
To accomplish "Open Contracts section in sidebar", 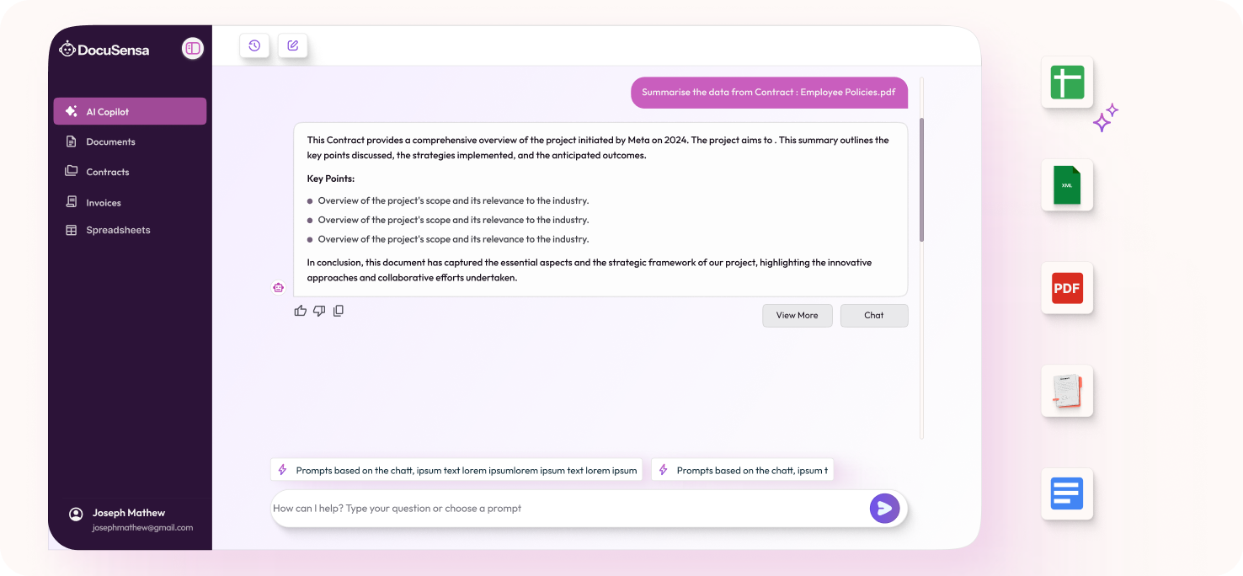I will click(107, 172).
